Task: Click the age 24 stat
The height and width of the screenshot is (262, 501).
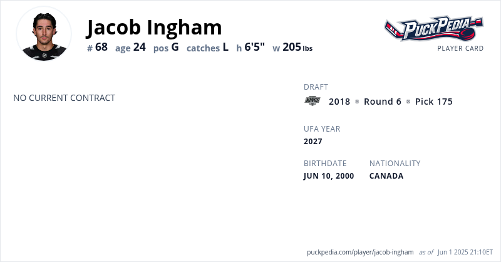Action: 130,47
